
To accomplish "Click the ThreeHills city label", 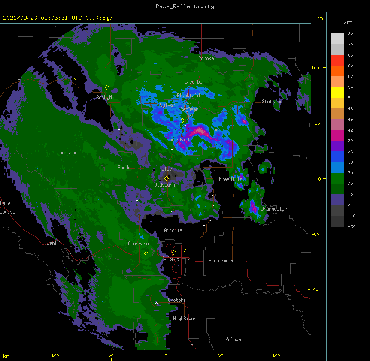I will [x=229, y=179].
